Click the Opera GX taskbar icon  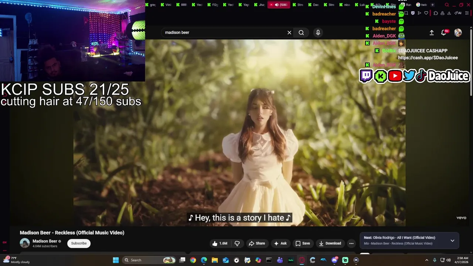pos(302,260)
